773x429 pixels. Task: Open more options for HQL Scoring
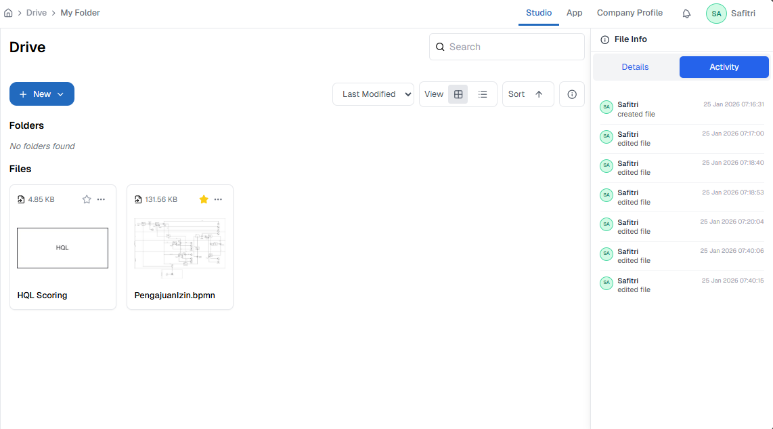(x=101, y=199)
